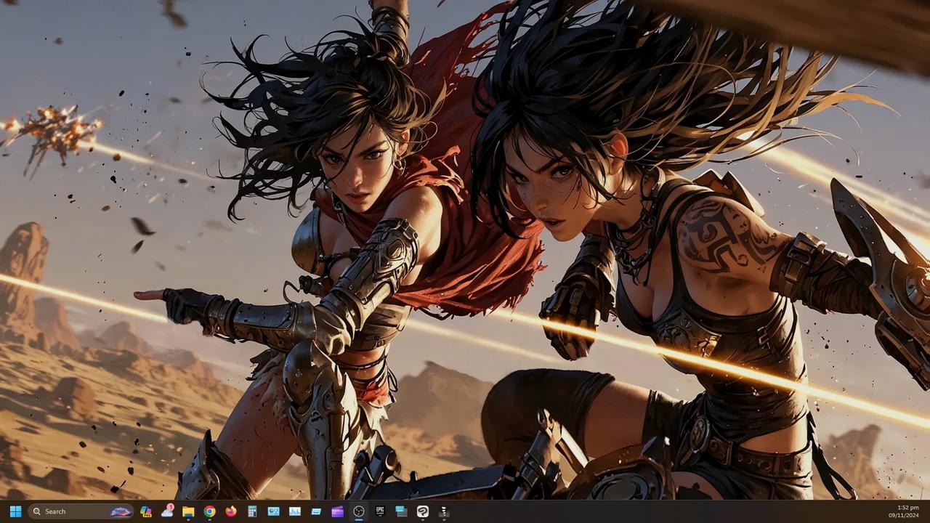Launch the Firefox browser
The width and height of the screenshot is (930, 523).
tap(231, 511)
